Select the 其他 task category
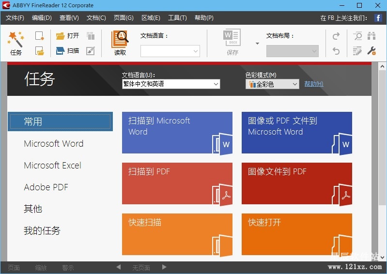The image size is (387, 274). [33, 209]
